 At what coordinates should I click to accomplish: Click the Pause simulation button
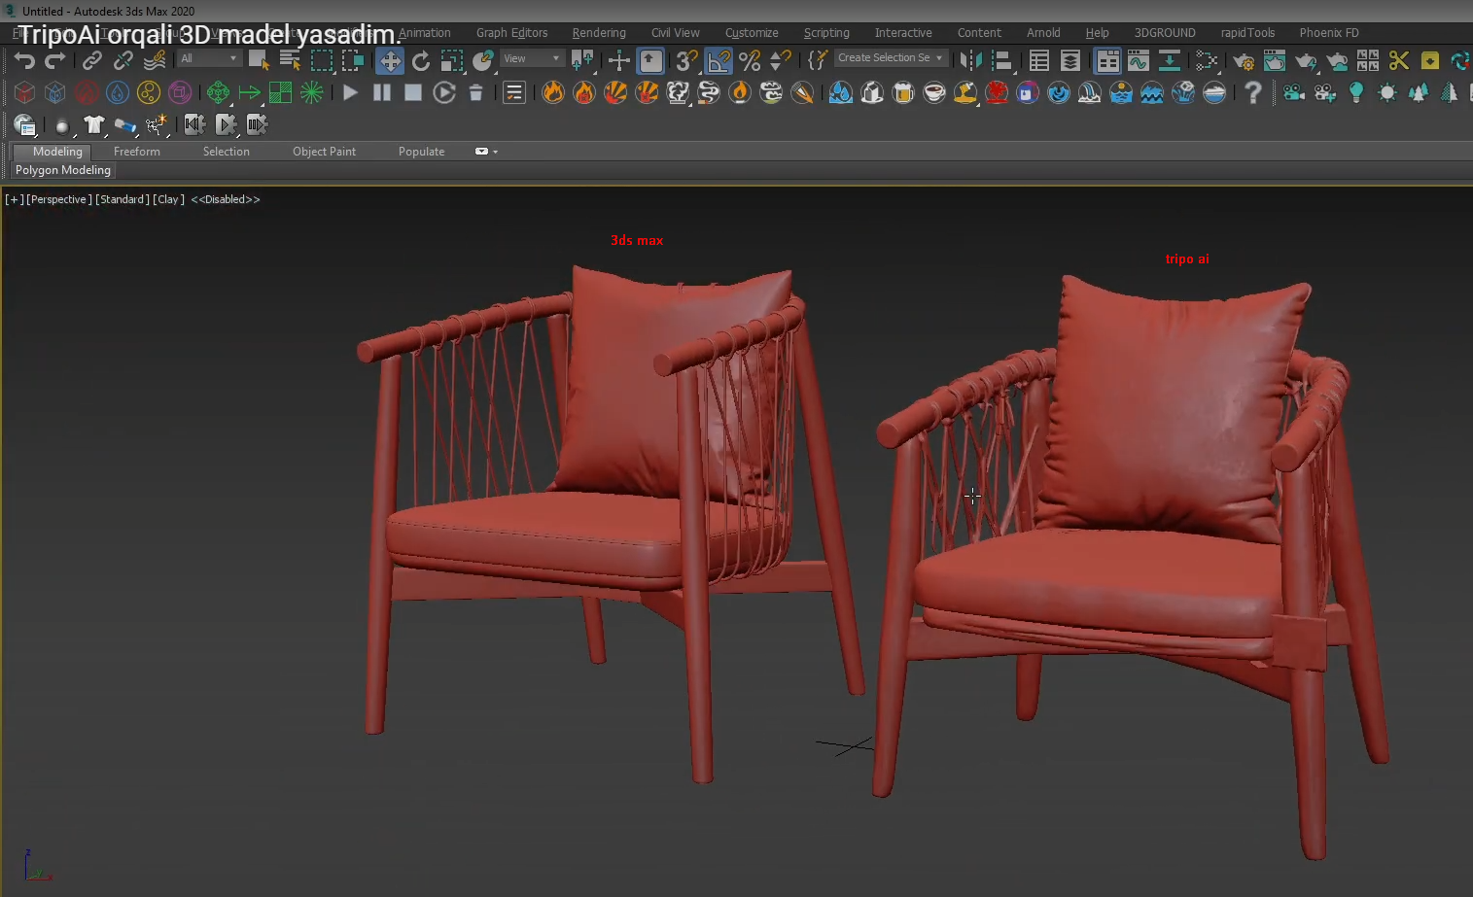click(382, 92)
